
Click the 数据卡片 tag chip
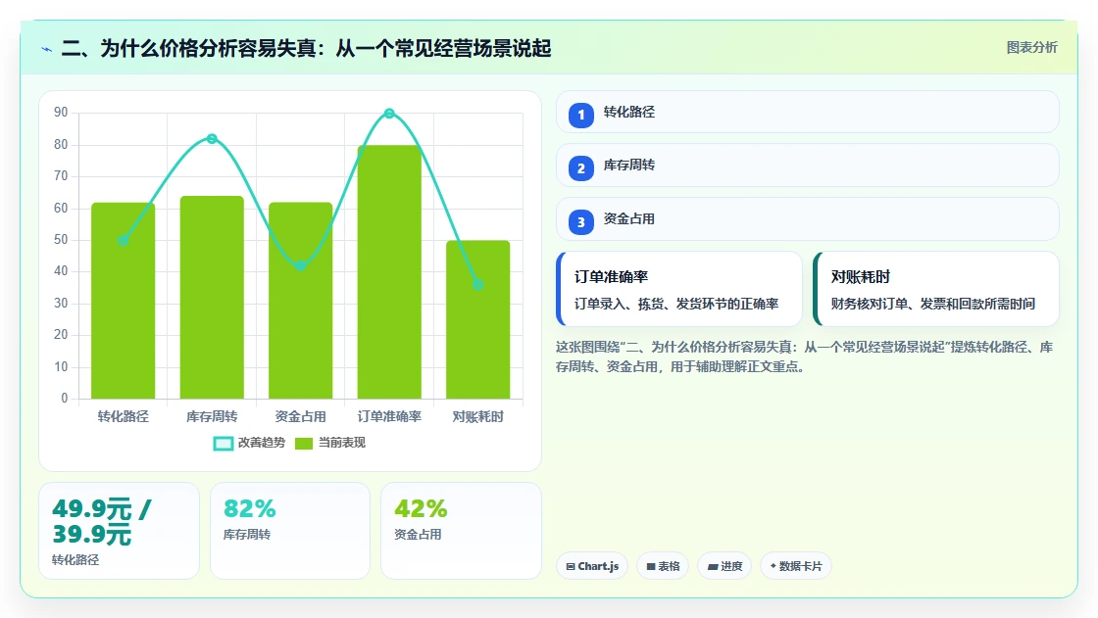[x=795, y=566]
